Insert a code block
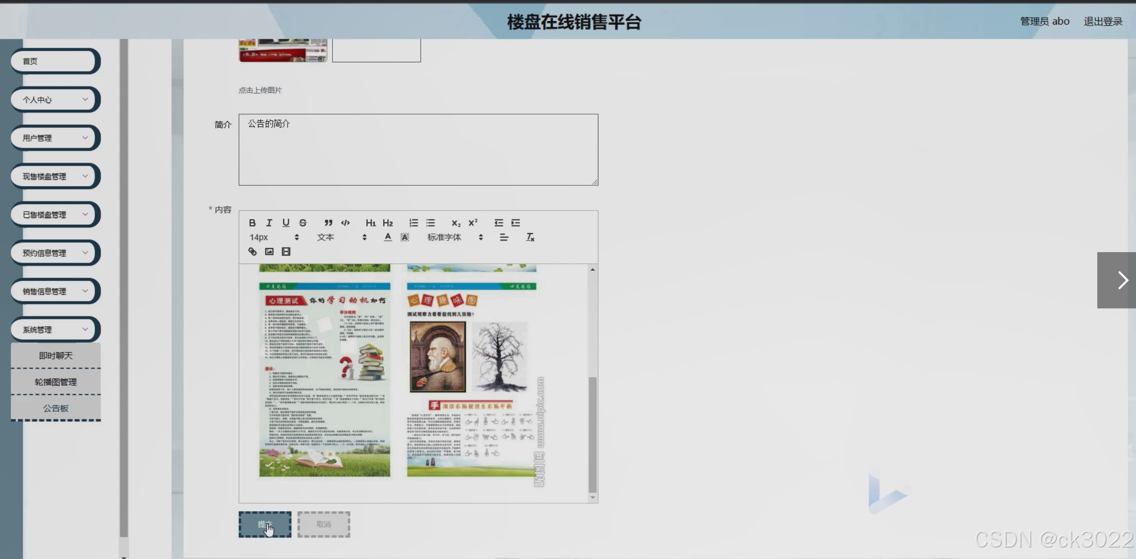 click(345, 222)
